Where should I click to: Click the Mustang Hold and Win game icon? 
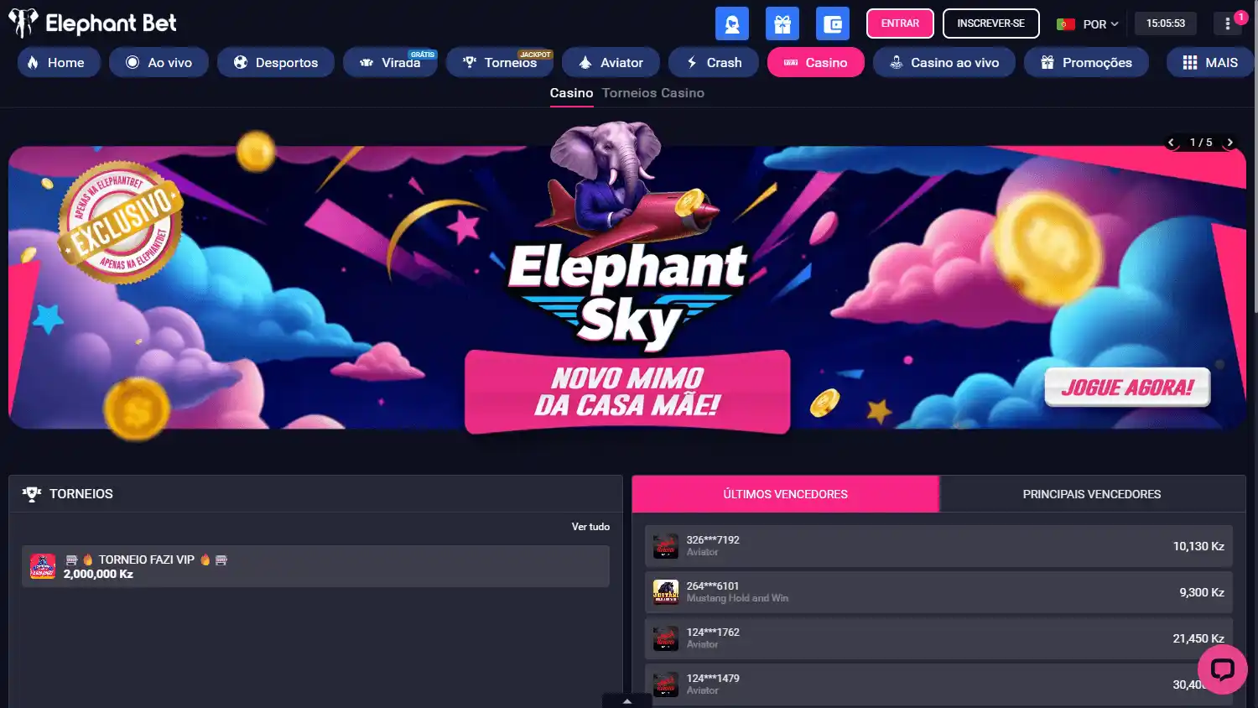point(666,592)
